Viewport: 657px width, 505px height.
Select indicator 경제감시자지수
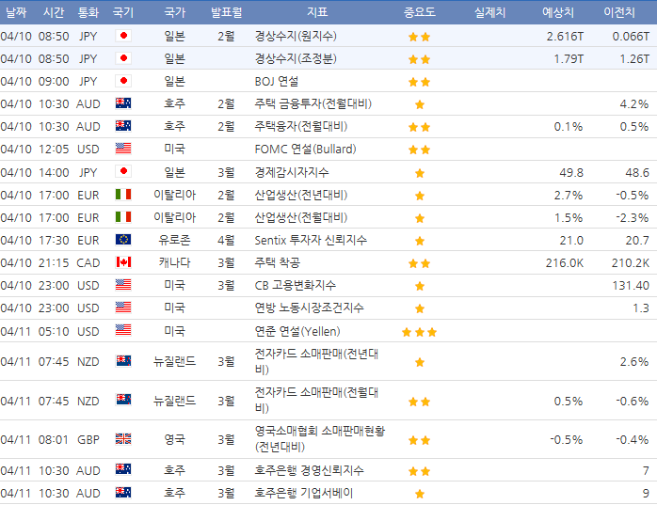(292, 172)
